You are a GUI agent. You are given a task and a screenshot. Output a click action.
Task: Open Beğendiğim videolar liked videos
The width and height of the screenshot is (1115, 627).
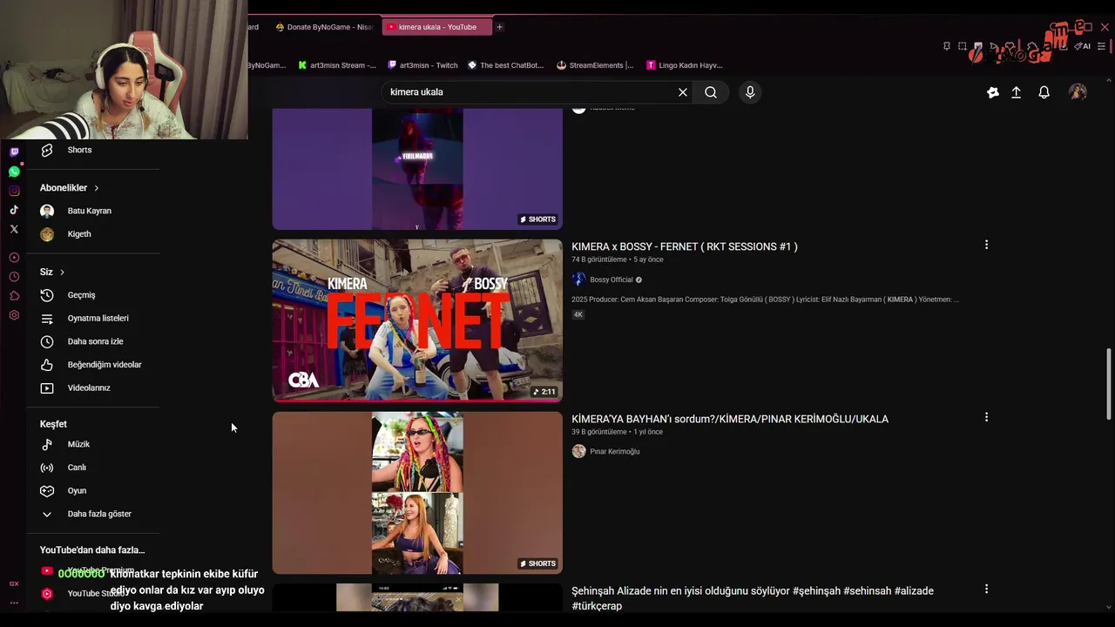click(x=93, y=365)
